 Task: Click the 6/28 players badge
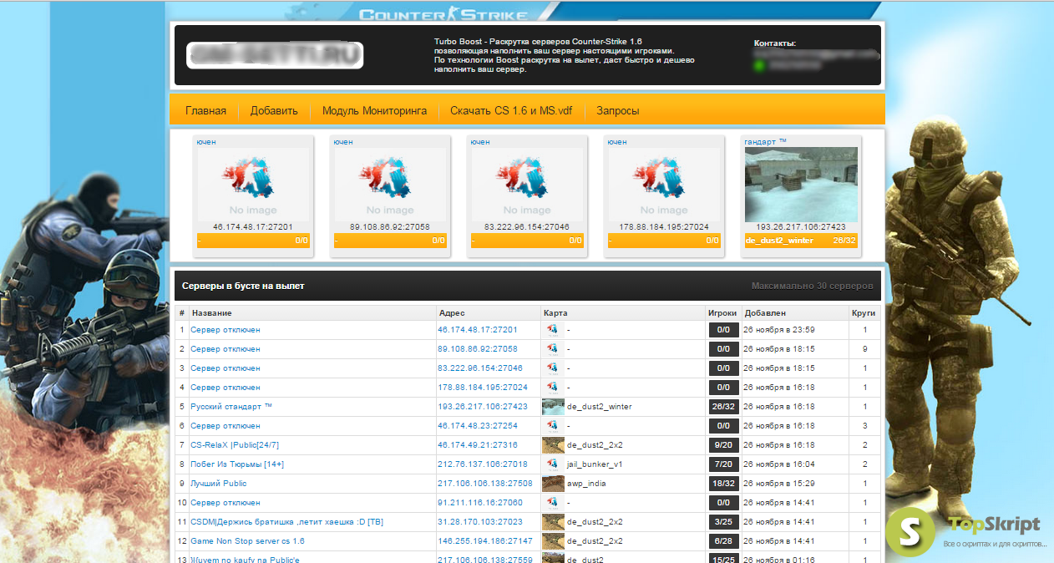tap(723, 541)
